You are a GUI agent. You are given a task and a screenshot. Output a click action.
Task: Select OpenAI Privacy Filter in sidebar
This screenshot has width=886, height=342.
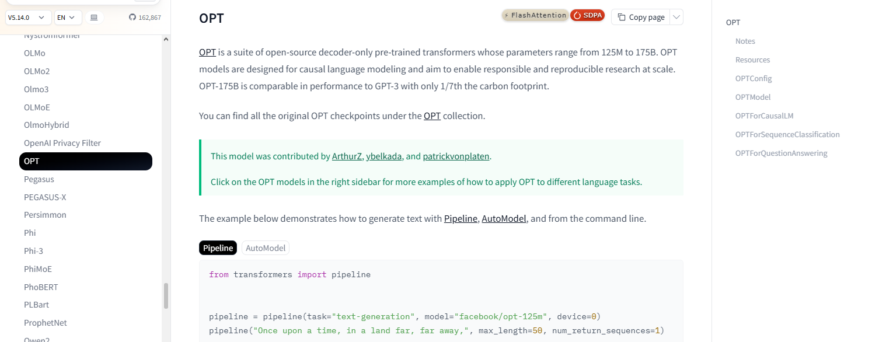tap(62, 143)
